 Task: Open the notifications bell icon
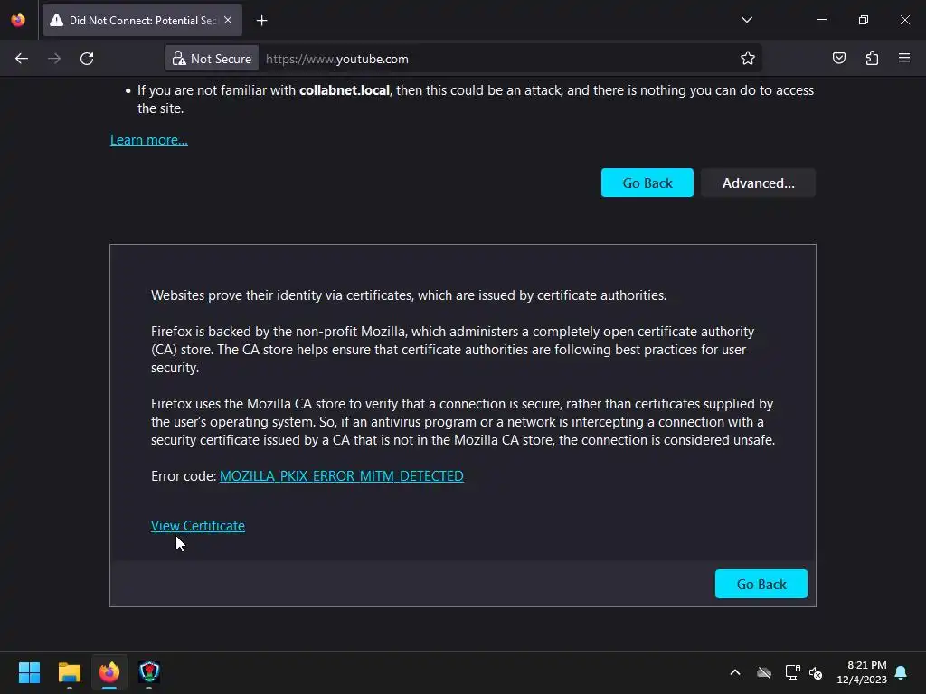tap(902, 672)
